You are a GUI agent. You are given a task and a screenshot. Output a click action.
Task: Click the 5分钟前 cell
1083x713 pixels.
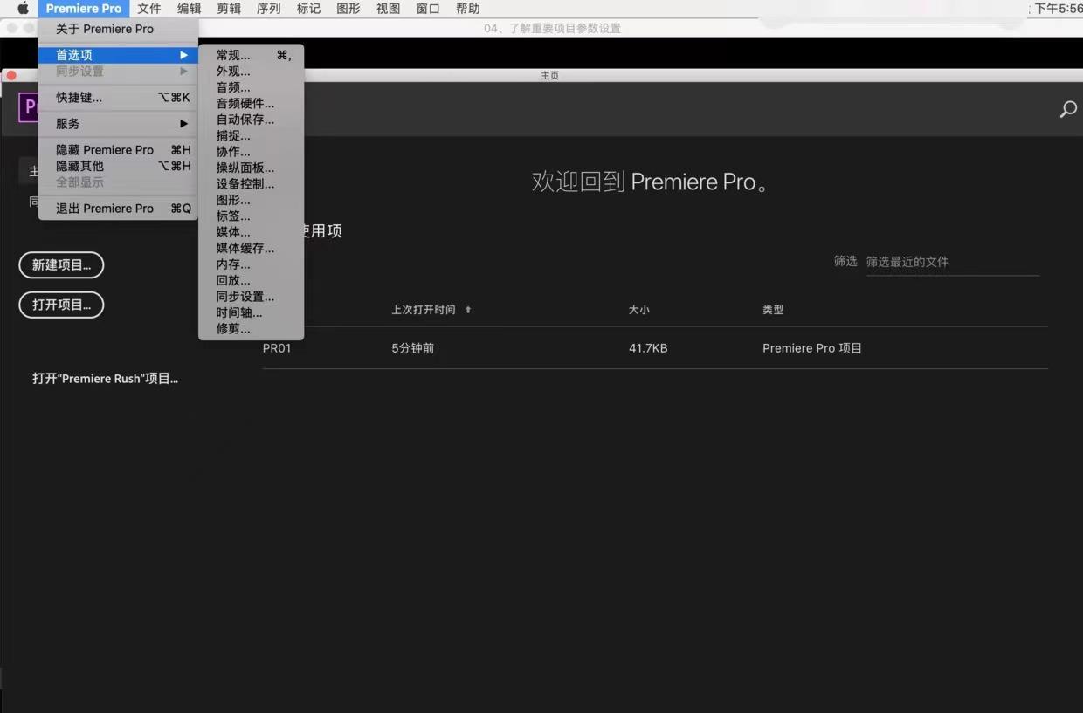coord(413,348)
